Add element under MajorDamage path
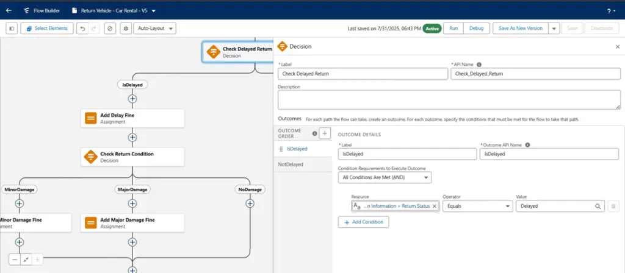The height and width of the screenshot is (273, 625). pyautogui.click(x=132, y=204)
